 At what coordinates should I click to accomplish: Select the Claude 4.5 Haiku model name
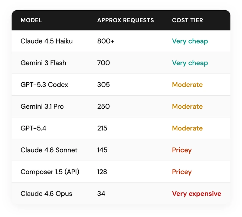click(47, 41)
